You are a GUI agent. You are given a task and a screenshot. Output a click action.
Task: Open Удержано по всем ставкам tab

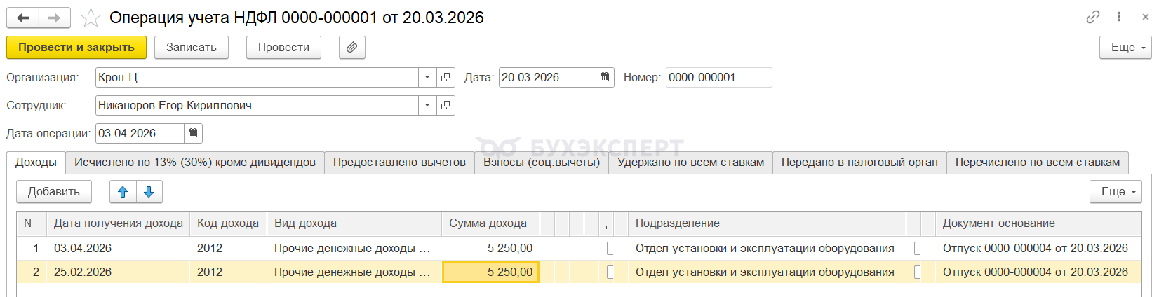pyautogui.click(x=690, y=162)
